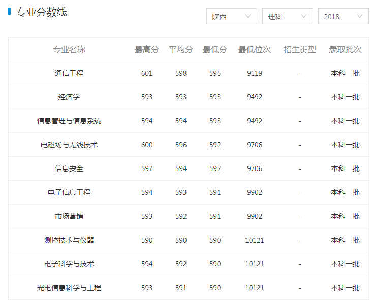Image resolution: width=372 pixels, height=305 pixels.
Task: Click 本科一批 in the 通信工程 row
Action: coord(345,73)
